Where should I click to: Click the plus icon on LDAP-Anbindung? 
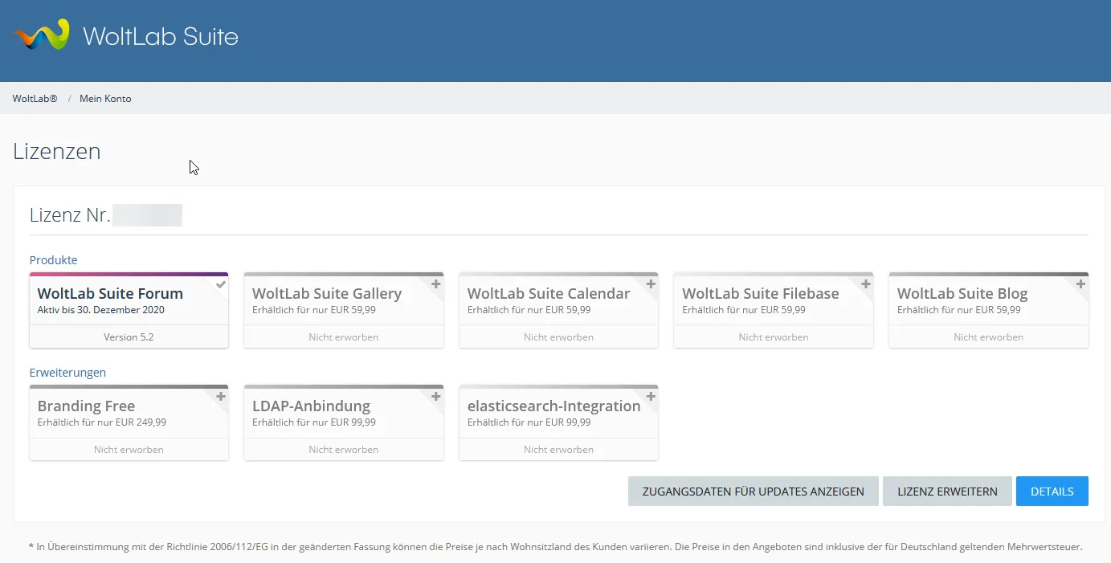click(x=436, y=397)
